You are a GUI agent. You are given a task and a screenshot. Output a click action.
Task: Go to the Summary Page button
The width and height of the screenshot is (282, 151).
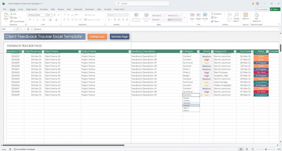click(x=120, y=36)
